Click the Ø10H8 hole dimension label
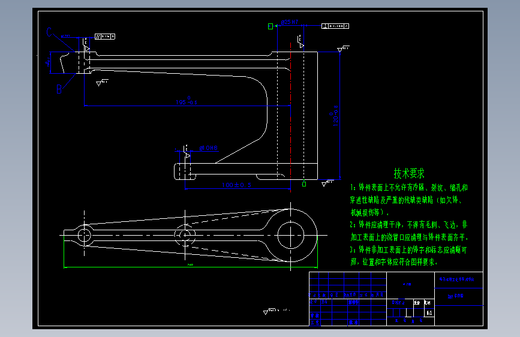 pos(208,148)
